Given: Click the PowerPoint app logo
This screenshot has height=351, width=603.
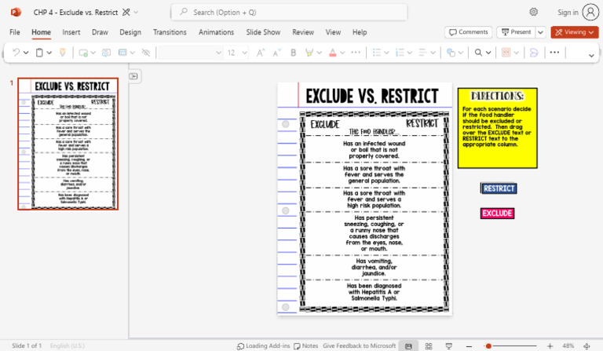Looking at the screenshot, I should click(x=16, y=13).
